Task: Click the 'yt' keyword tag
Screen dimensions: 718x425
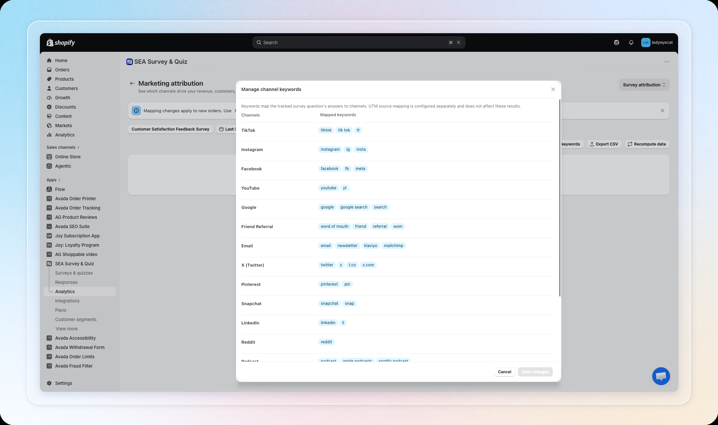Action: pyautogui.click(x=345, y=188)
